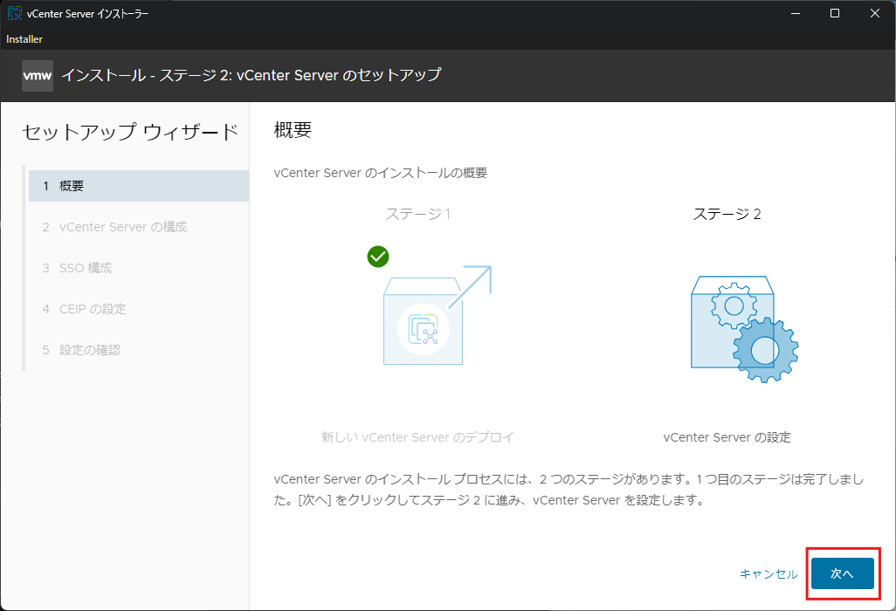Select step 1 概要 in wizard
Viewport: 896px width, 611px height.
[139, 186]
